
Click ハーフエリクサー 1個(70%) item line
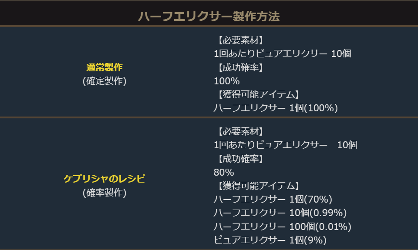tap(273, 200)
